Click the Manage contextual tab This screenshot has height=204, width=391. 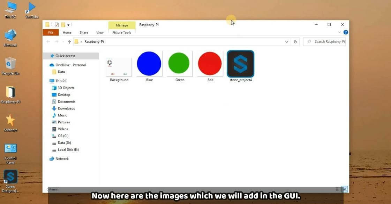[122, 25]
